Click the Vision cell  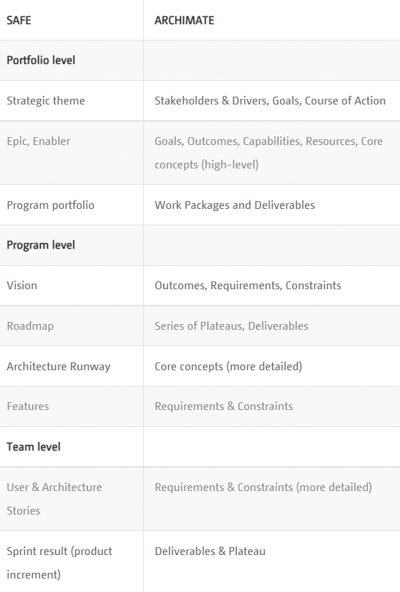pos(72,286)
